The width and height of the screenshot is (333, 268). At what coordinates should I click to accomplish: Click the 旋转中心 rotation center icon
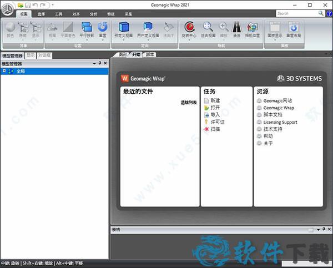190,27
